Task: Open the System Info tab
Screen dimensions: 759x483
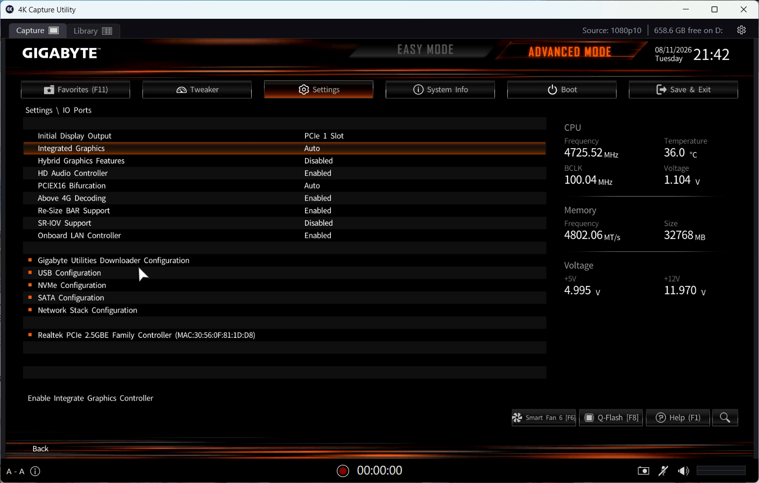Action: pos(440,89)
